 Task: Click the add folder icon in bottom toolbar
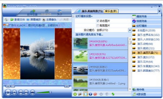click(x=80, y=94)
